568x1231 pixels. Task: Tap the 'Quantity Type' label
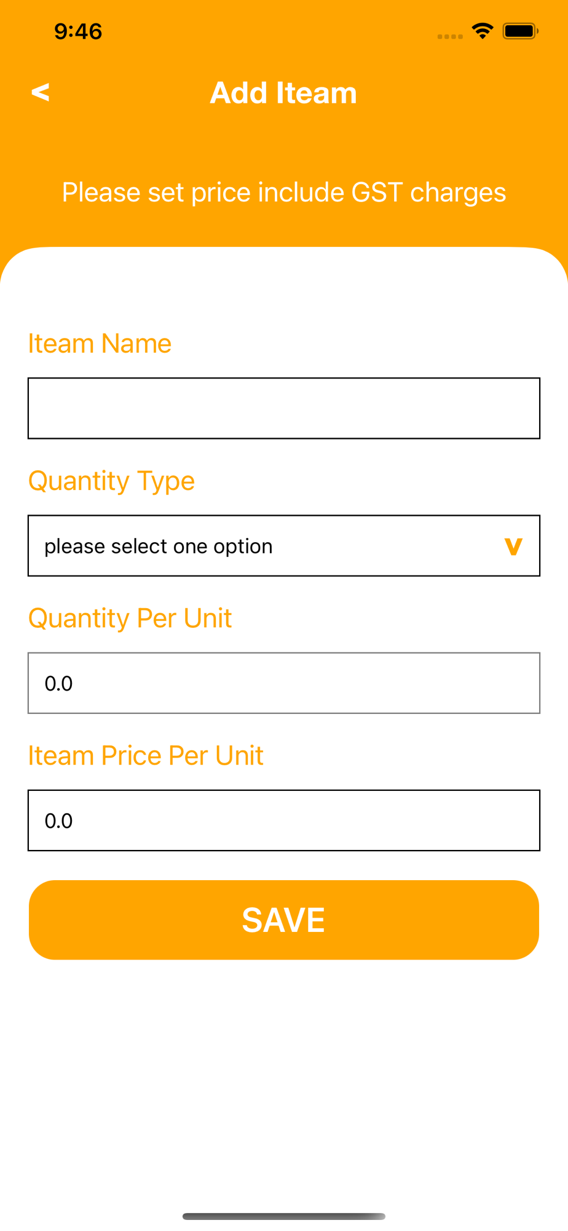pos(111,481)
